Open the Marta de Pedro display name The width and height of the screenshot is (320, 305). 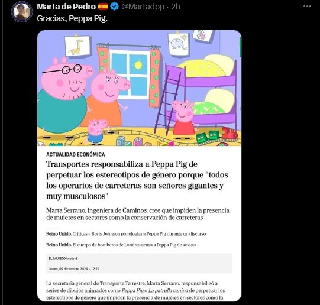tap(66, 7)
